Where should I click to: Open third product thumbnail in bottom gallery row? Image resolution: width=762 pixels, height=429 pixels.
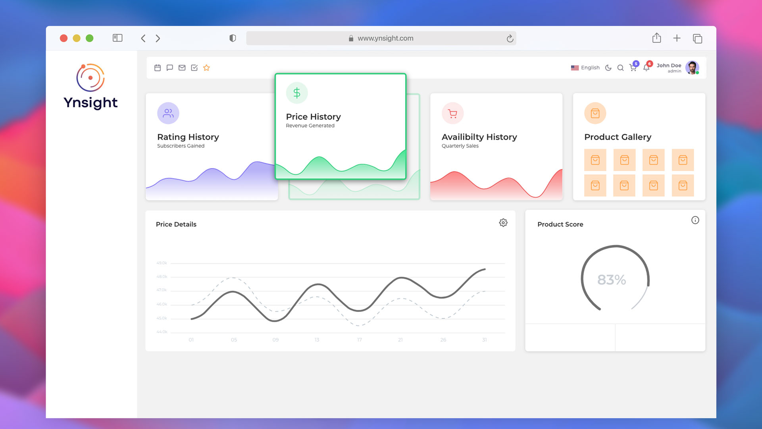tap(654, 186)
